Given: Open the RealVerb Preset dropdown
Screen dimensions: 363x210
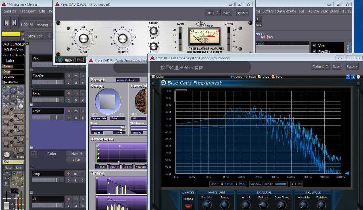Looking at the screenshot, I should (x=128, y=80).
